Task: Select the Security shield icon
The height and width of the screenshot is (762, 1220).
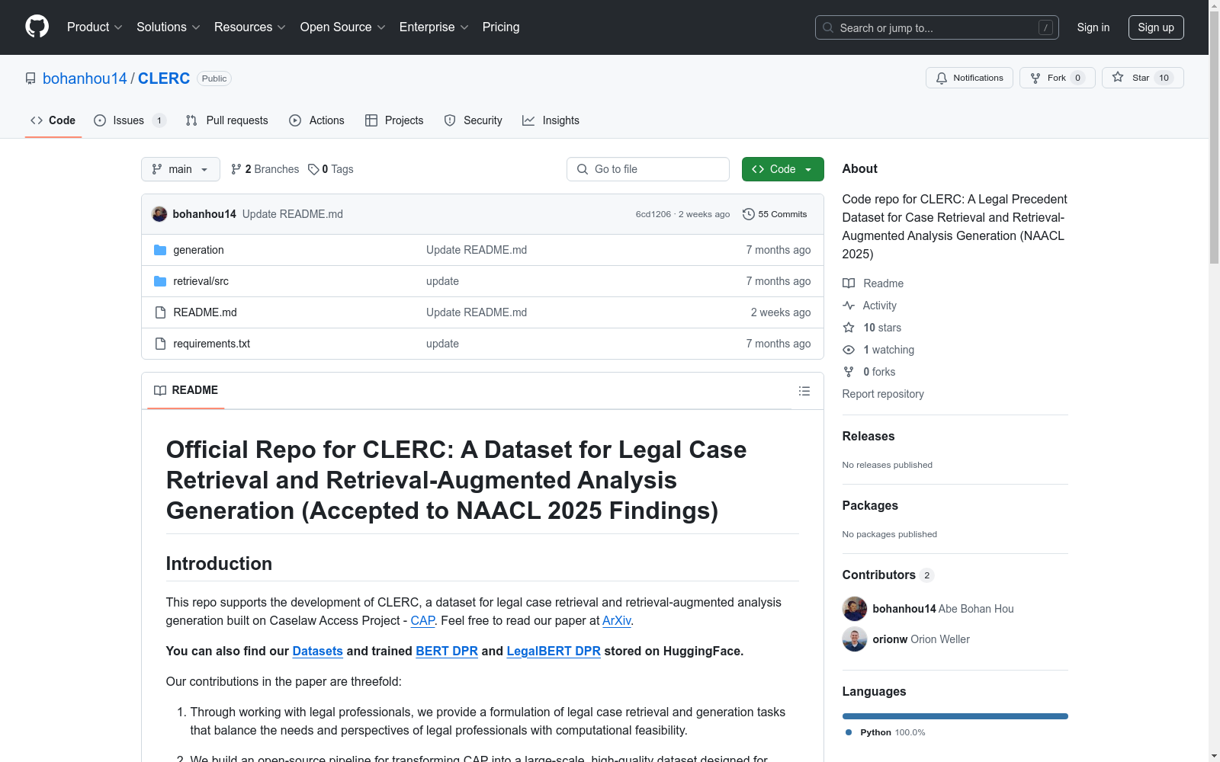Action: [450, 120]
